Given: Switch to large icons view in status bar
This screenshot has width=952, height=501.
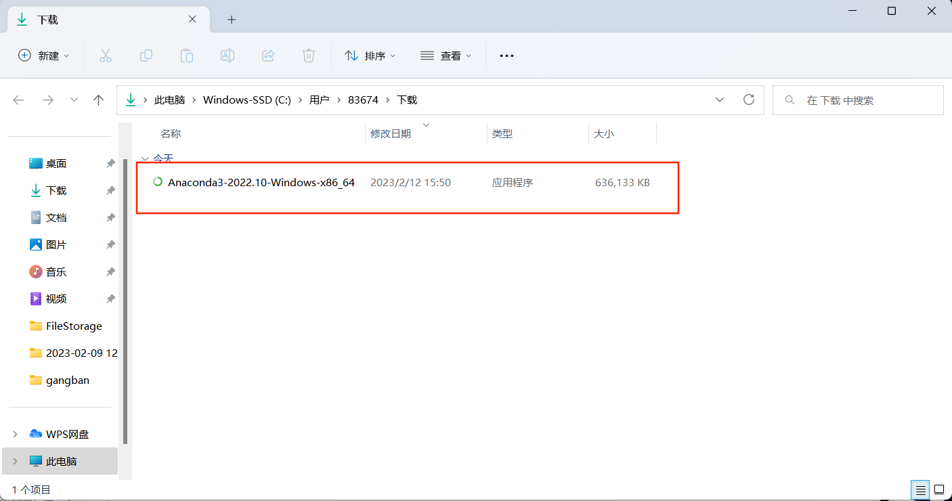Looking at the screenshot, I should (939, 489).
